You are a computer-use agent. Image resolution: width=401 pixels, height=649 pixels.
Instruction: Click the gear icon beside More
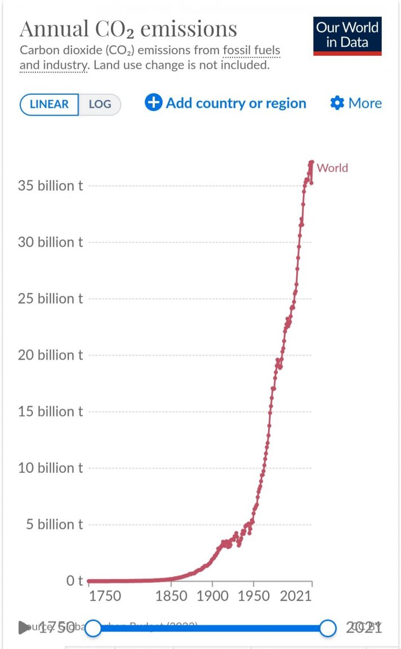pyautogui.click(x=337, y=103)
